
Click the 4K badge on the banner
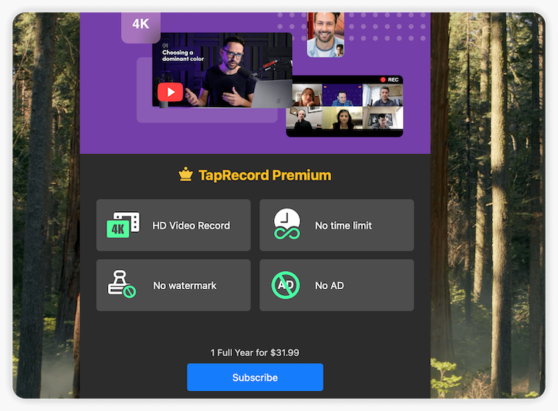click(140, 23)
